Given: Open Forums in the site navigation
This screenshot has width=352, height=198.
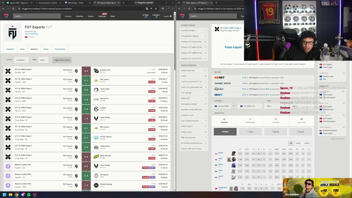Looking at the screenshot, I should pos(68,16).
